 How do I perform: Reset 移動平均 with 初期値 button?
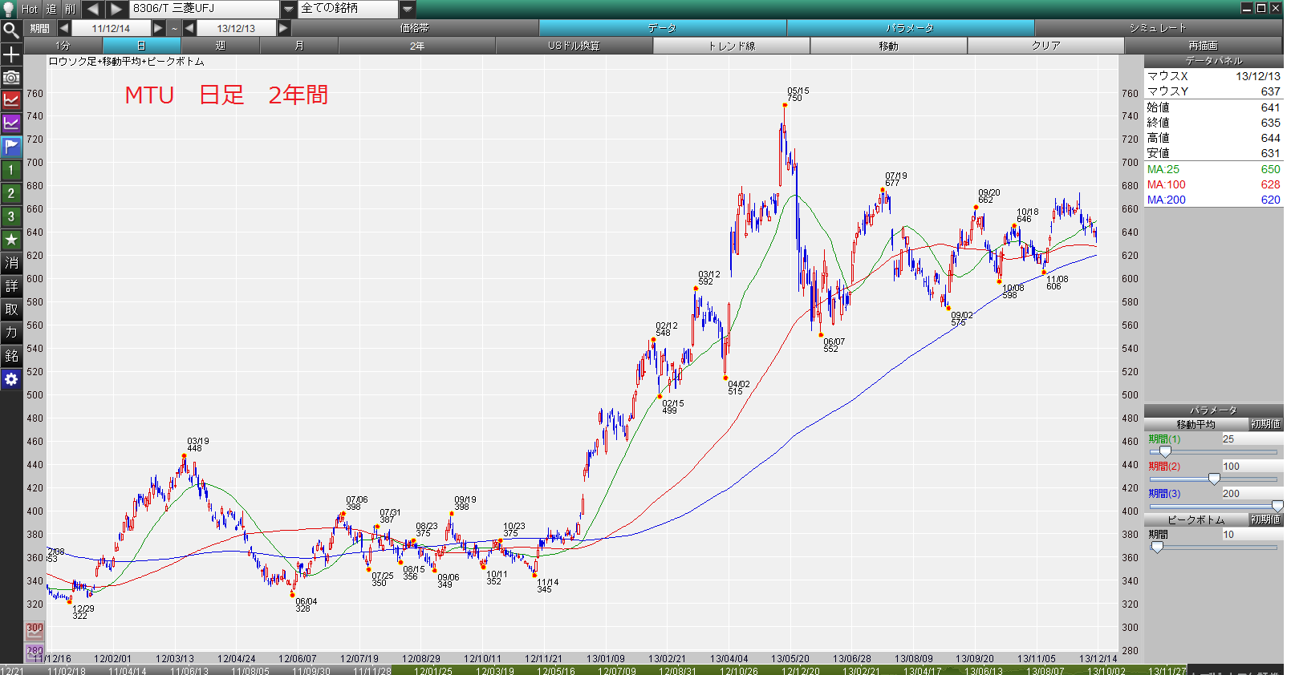1266,424
